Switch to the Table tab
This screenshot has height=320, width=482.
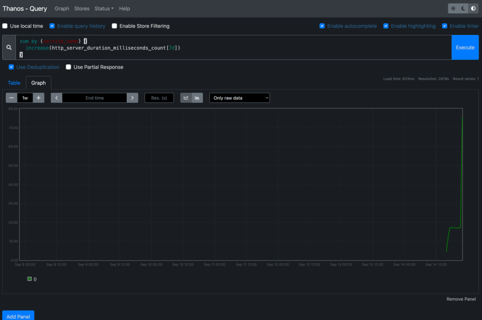tap(14, 83)
